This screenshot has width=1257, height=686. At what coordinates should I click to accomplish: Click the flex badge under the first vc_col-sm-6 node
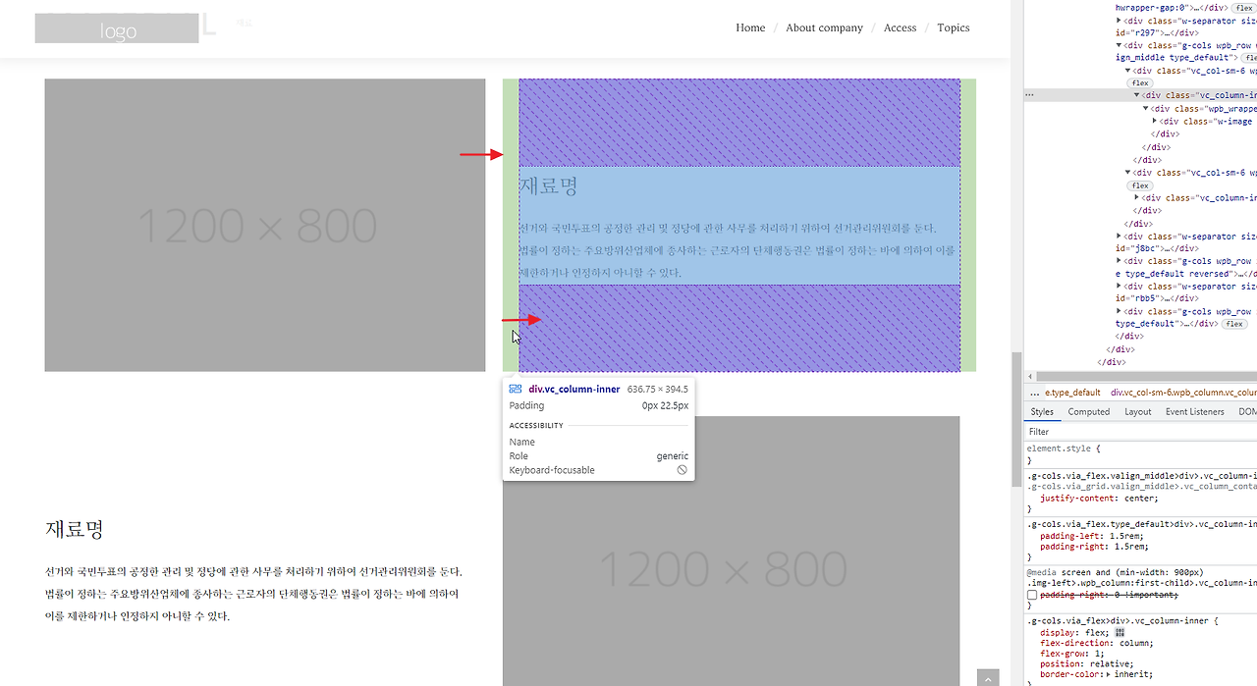[1139, 83]
